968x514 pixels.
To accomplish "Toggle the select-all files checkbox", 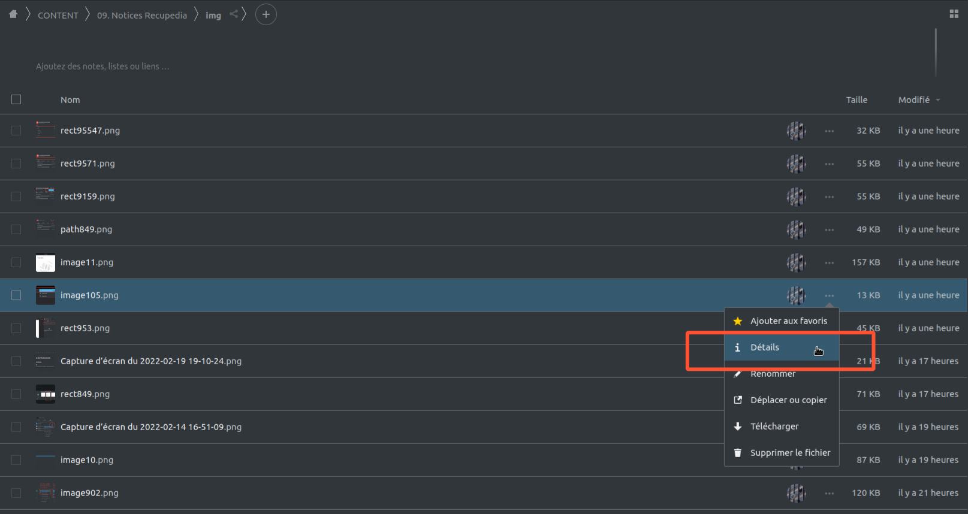I will click(x=16, y=99).
